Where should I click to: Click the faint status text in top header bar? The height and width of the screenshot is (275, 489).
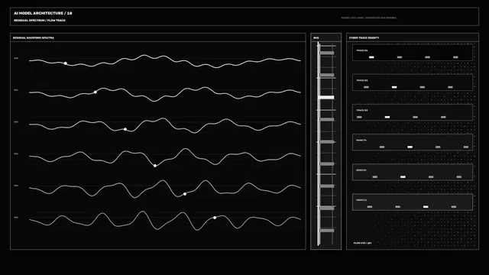(x=369, y=18)
